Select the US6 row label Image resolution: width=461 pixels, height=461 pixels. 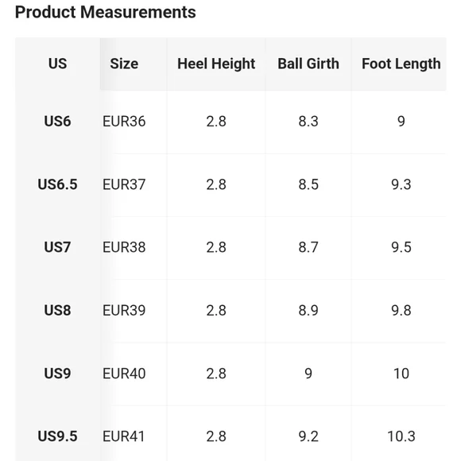click(x=57, y=121)
